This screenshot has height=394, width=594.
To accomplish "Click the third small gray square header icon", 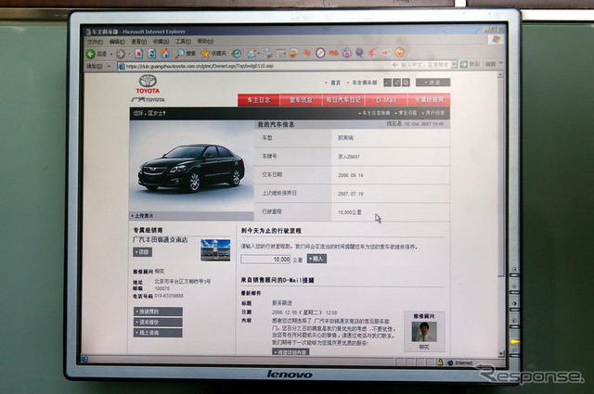I will coord(406,83).
